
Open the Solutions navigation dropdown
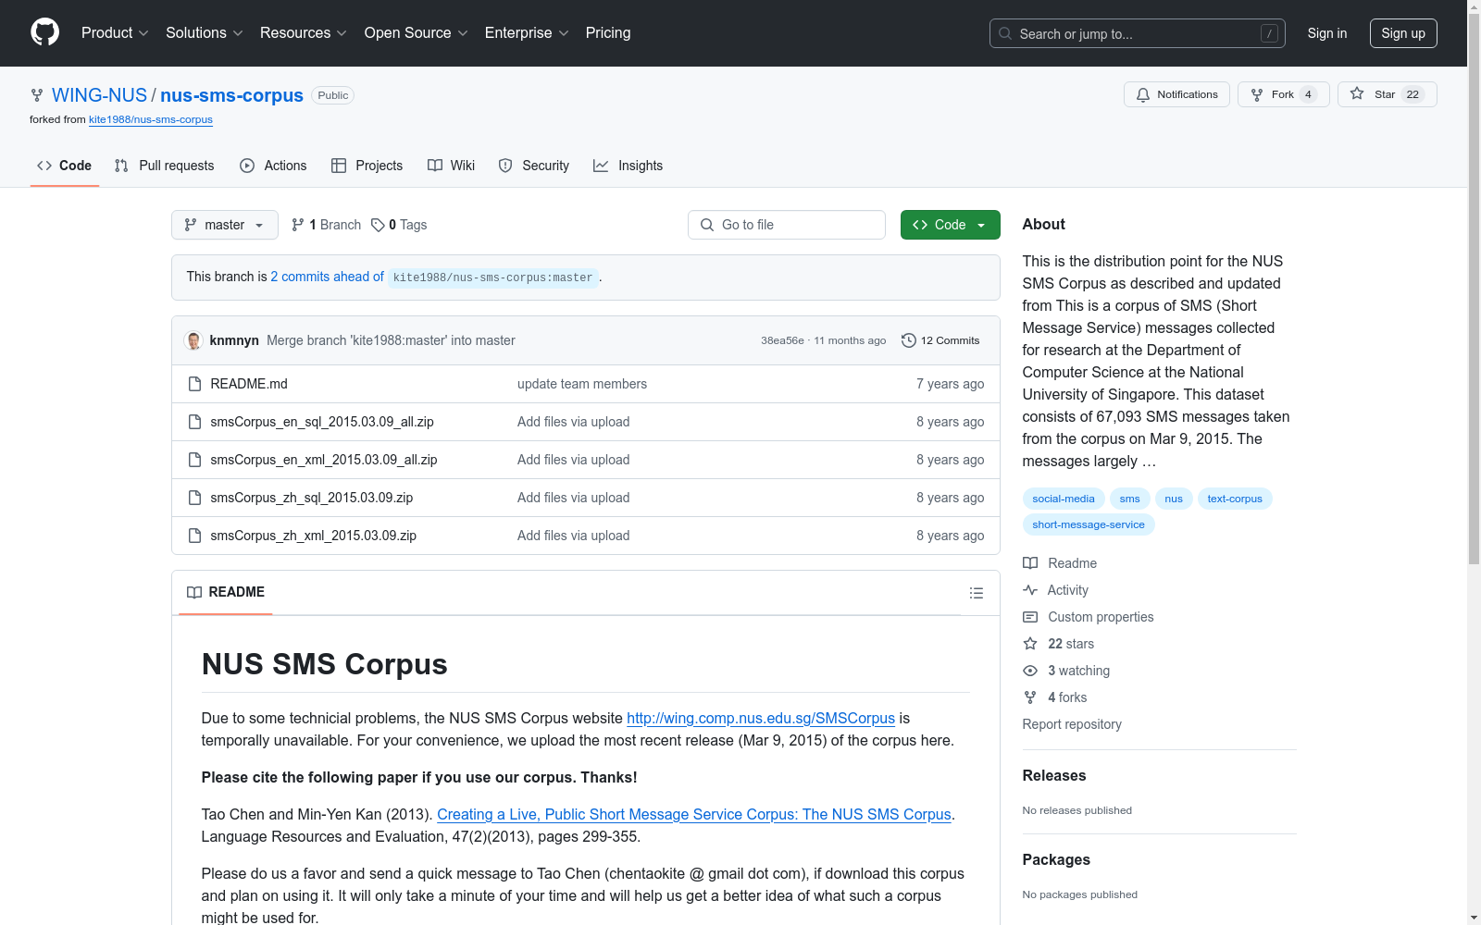click(x=204, y=33)
